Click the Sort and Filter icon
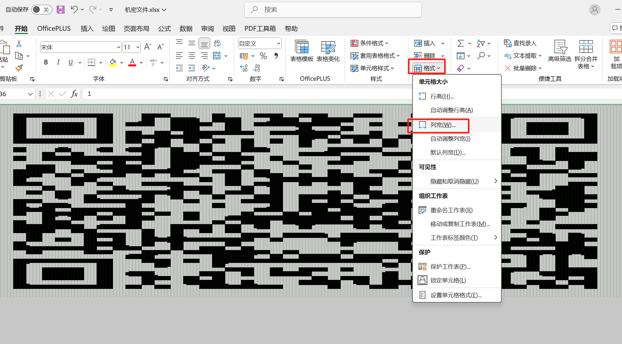The height and width of the screenshot is (344, 622). pos(481,43)
